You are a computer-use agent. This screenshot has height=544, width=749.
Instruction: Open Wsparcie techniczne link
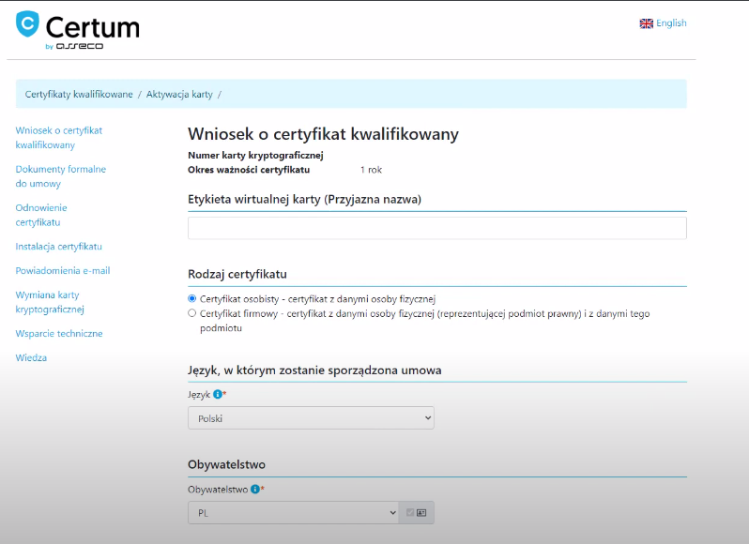coord(59,334)
